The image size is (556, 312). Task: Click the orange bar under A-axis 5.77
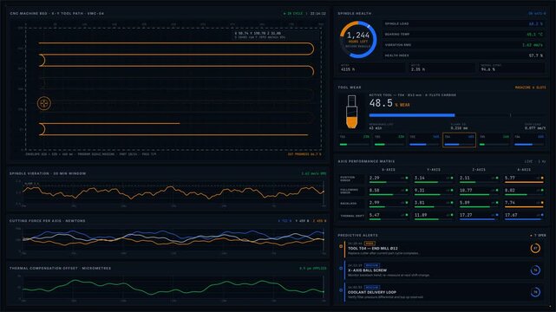(524, 182)
